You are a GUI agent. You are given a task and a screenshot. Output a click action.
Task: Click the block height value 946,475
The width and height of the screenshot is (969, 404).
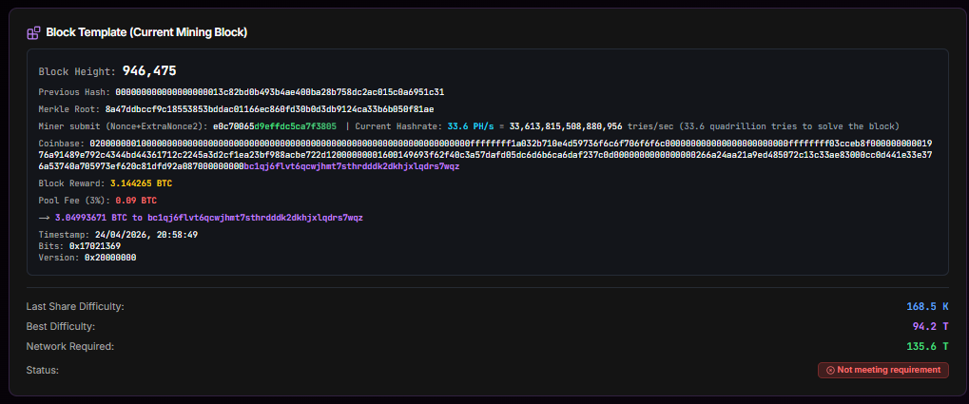click(x=148, y=71)
